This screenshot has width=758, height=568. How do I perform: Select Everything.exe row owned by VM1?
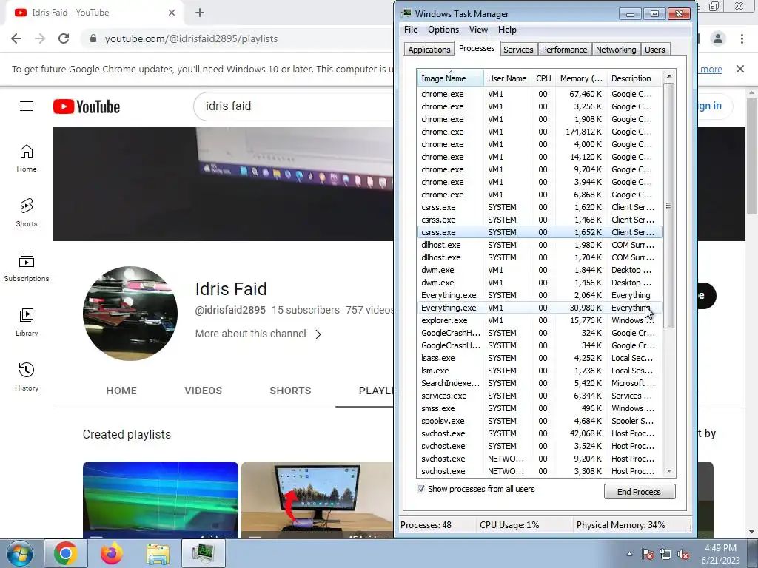(540, 308)
